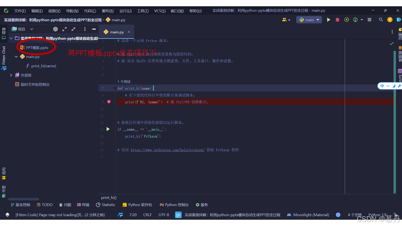Open IME wrench settings button
402x226 pixels.
pyautogui.click(x=399, y=86)
